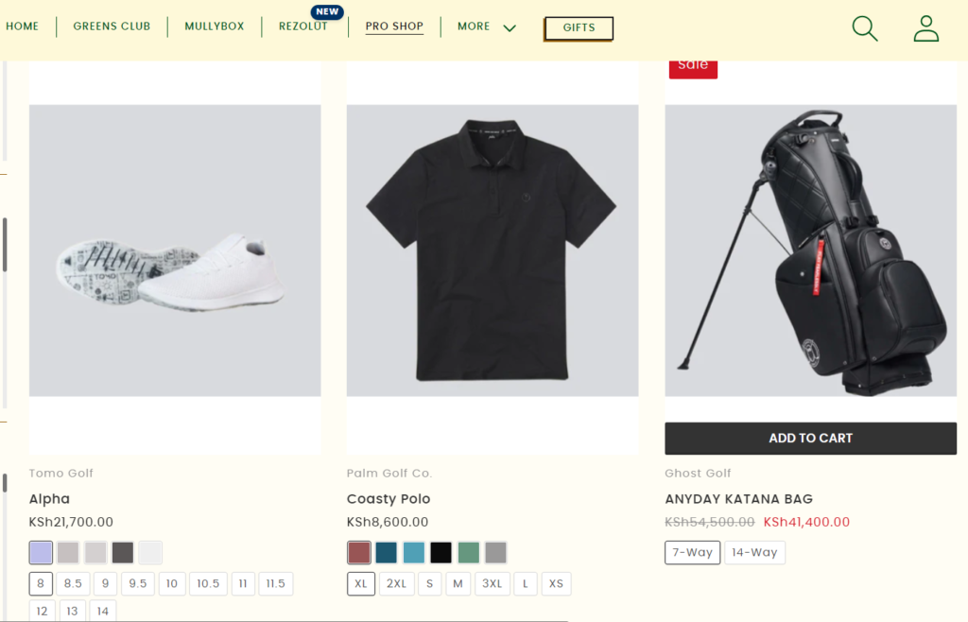Select the green Coasty Polo swatch
The height and width of the screenshot is (622, 968).
[468, 552]
